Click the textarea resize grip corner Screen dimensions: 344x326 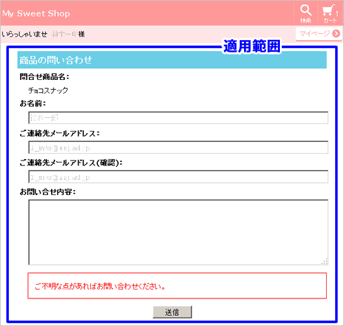[x=325, y=262]
